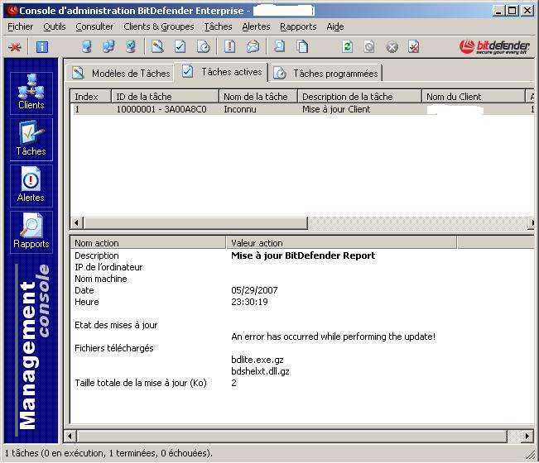Sort by the Index column header
This screenshot has width=539, height=463.
(91, 97)
